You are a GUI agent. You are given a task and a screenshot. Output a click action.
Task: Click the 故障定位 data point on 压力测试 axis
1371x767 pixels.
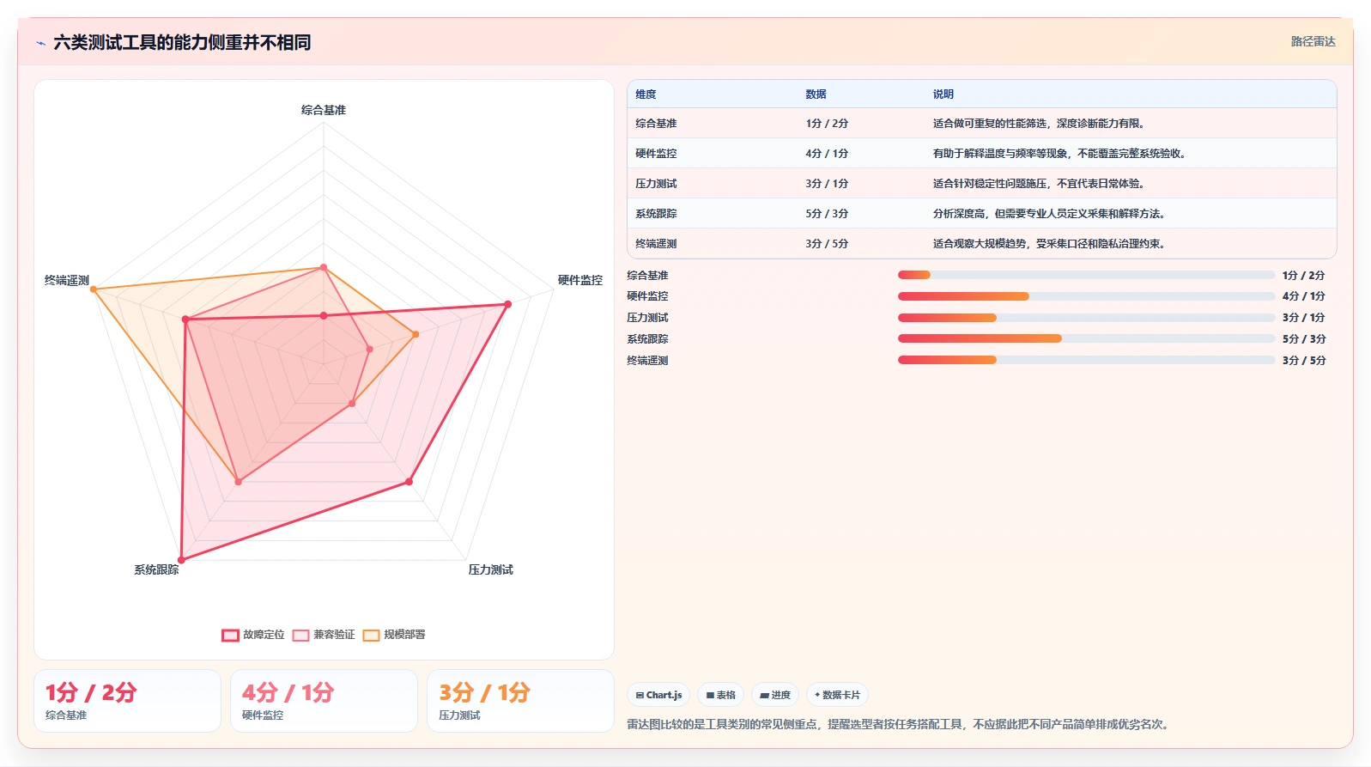409,482
